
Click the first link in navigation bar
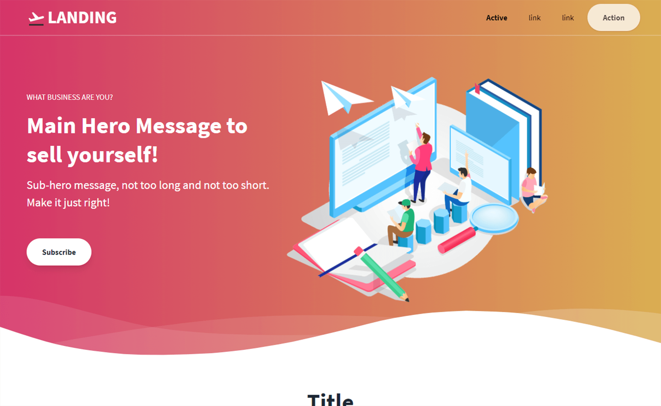[497, 18]
